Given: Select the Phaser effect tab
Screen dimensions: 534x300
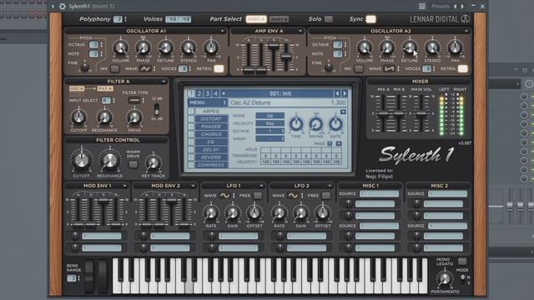Looking at the screenshot, I should [x=211, y=127].
